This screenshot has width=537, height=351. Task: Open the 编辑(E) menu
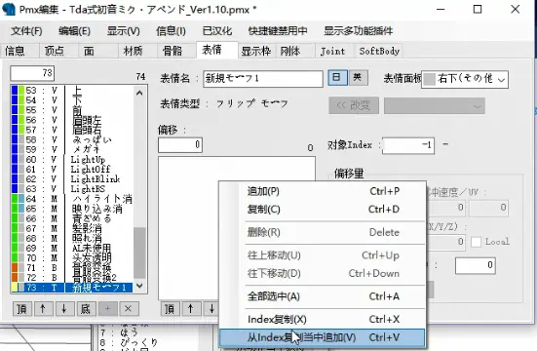tap(74, 31)
